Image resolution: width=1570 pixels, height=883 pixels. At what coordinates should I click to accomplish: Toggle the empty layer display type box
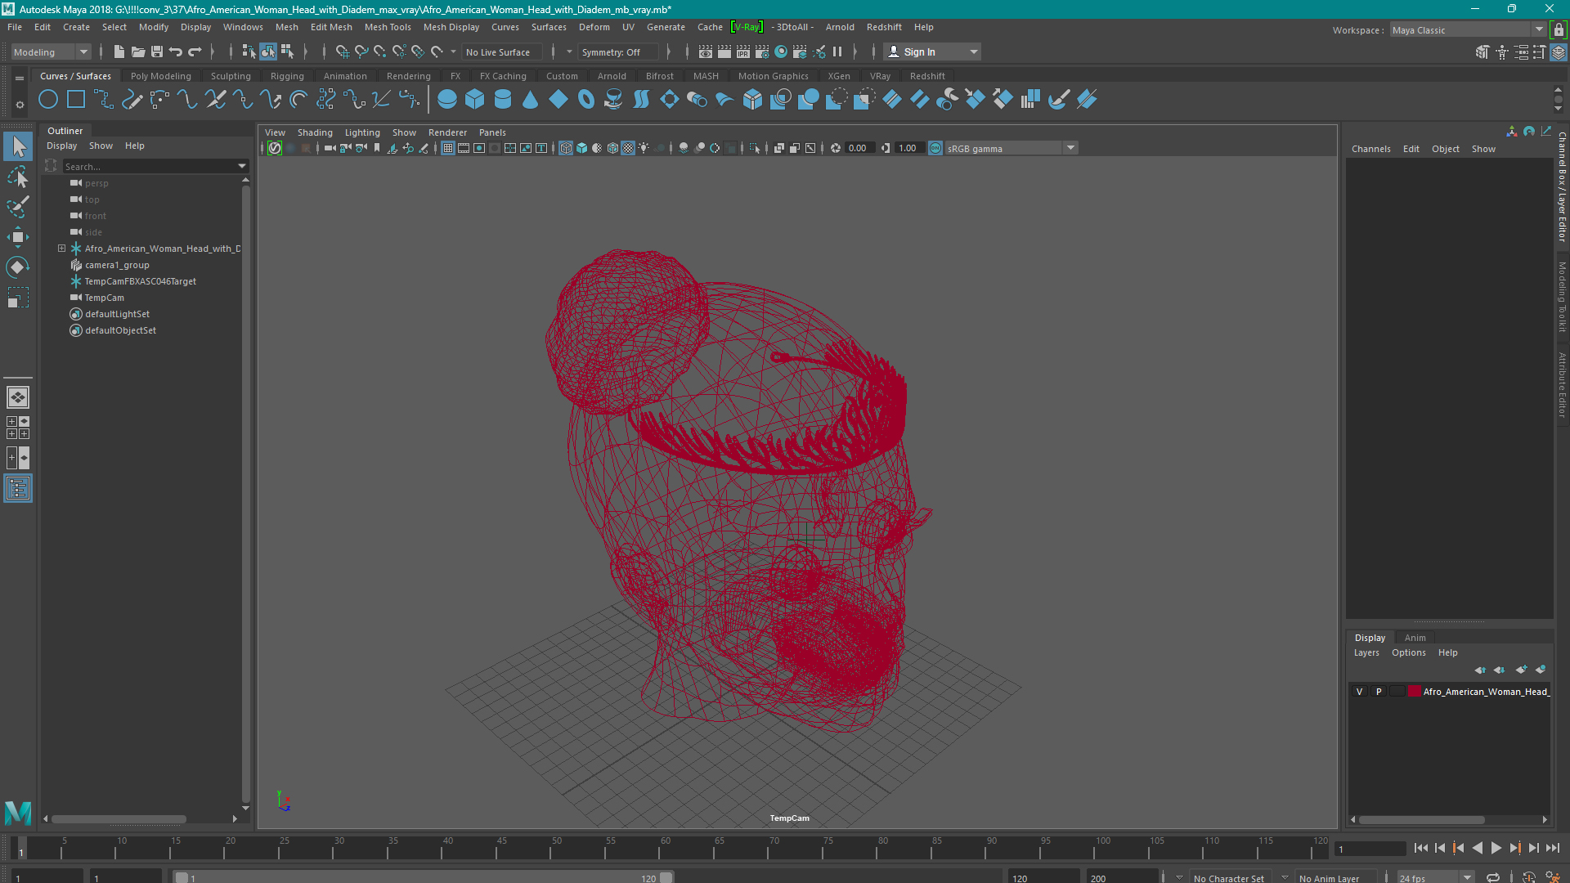(1397, 692)
